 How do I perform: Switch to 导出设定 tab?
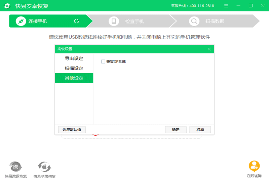tap(74, 58)
